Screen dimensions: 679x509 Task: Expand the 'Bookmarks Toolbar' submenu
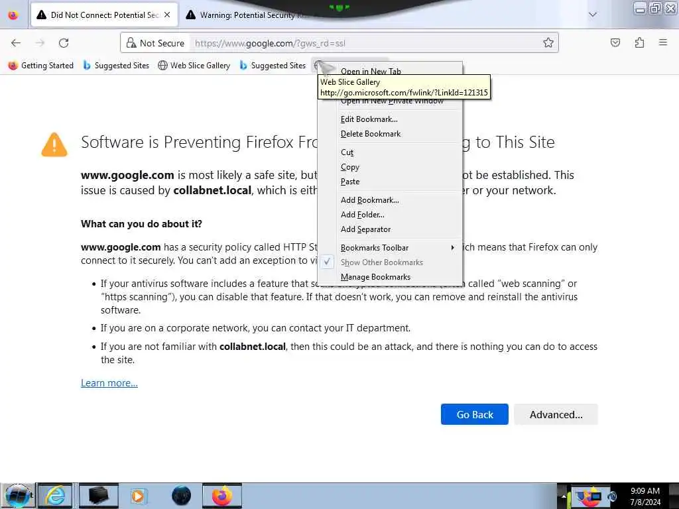pos(390,248)
